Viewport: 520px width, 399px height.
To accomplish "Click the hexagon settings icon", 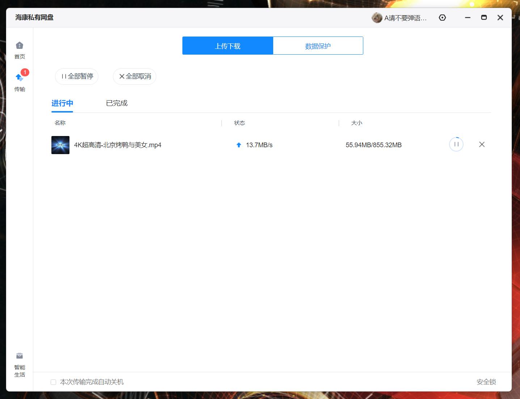I will pos(442,18).
